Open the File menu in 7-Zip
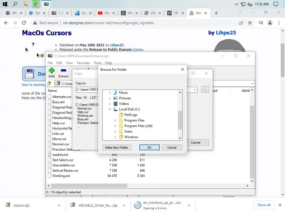 point(50,63)
